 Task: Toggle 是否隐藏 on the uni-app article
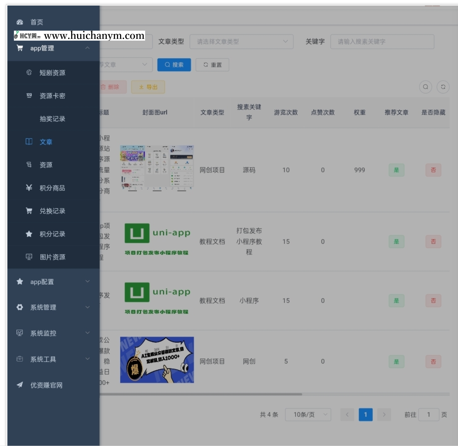click(x=434, y=241)
